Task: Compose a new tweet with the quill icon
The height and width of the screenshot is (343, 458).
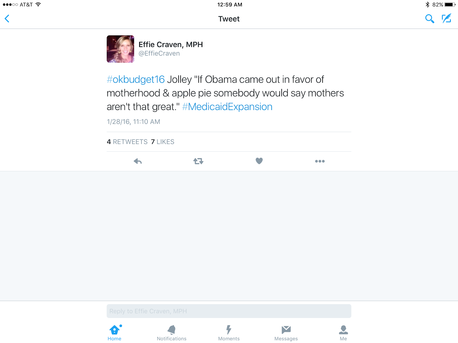Action: tap(447, 19)
